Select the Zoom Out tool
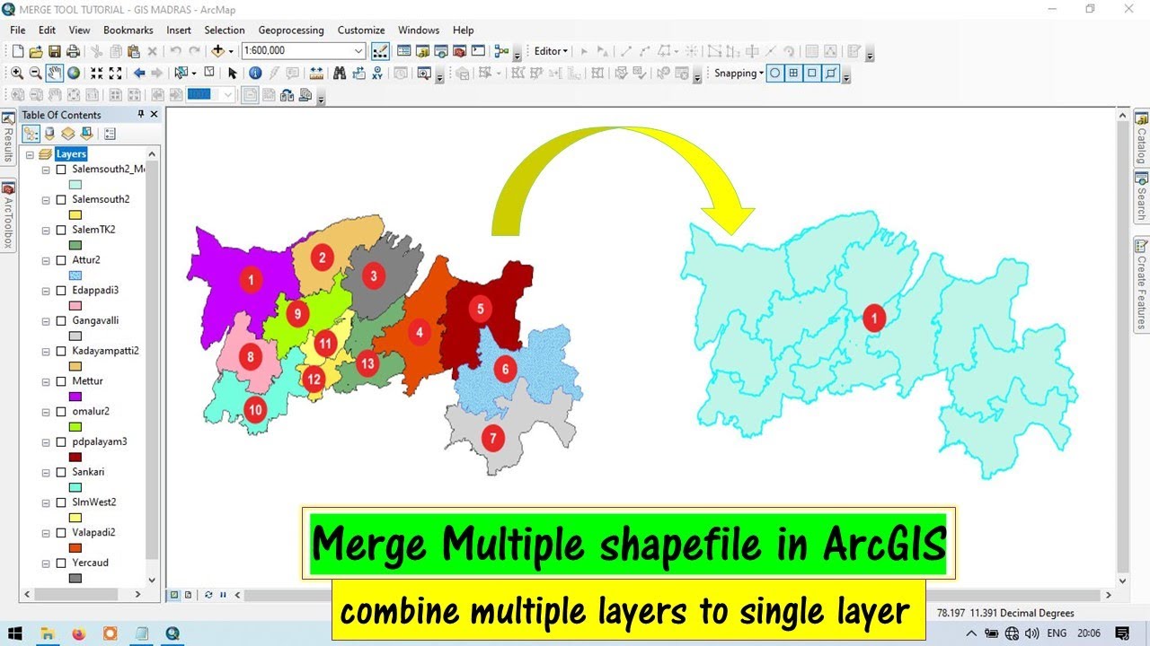This screenshot has height=646, width=1150. [x=35, y=73]
